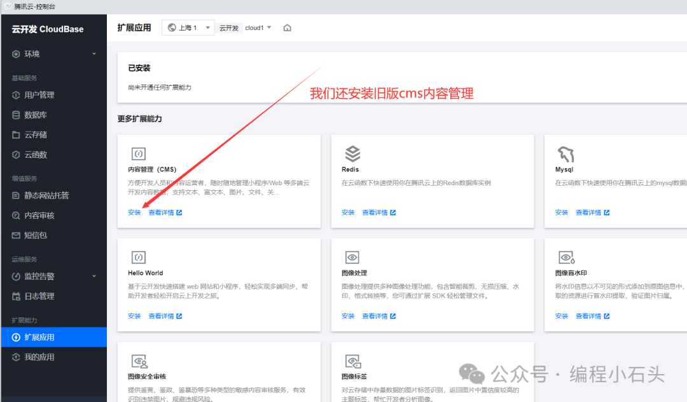687x402 pixels.
Task: Click the 图像标签 card icon
Action: coord(353,361)
